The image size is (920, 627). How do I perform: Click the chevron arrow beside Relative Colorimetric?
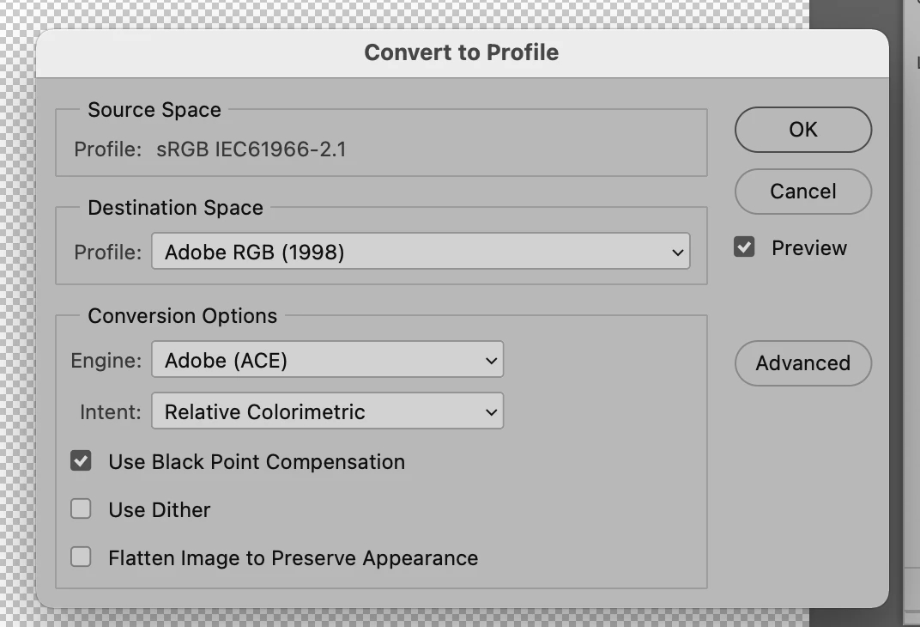tap(491, 412)
